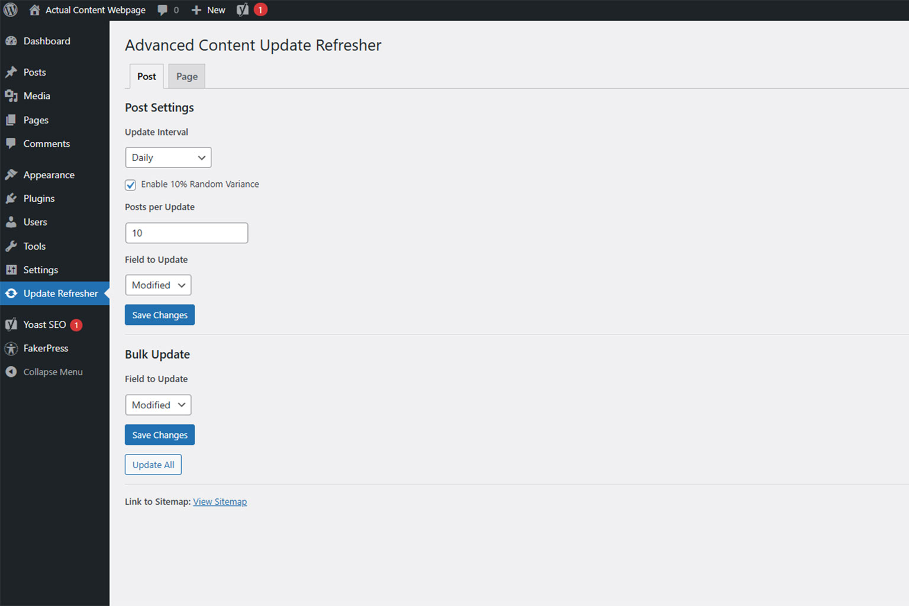The height and width of the screenshot is (606, 909).
Task: Select the Yoast SEO sidebar icon
Action: [11, 324]
